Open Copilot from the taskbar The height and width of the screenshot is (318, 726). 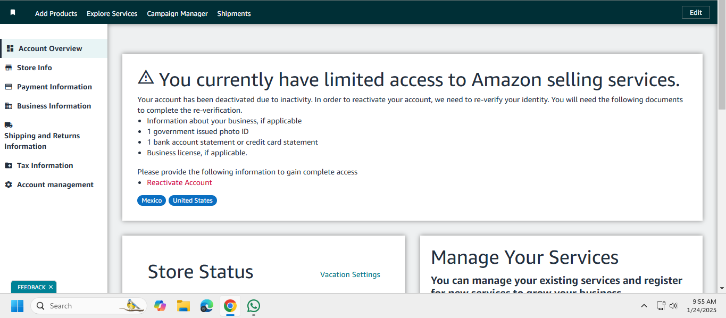pos(160,306)
